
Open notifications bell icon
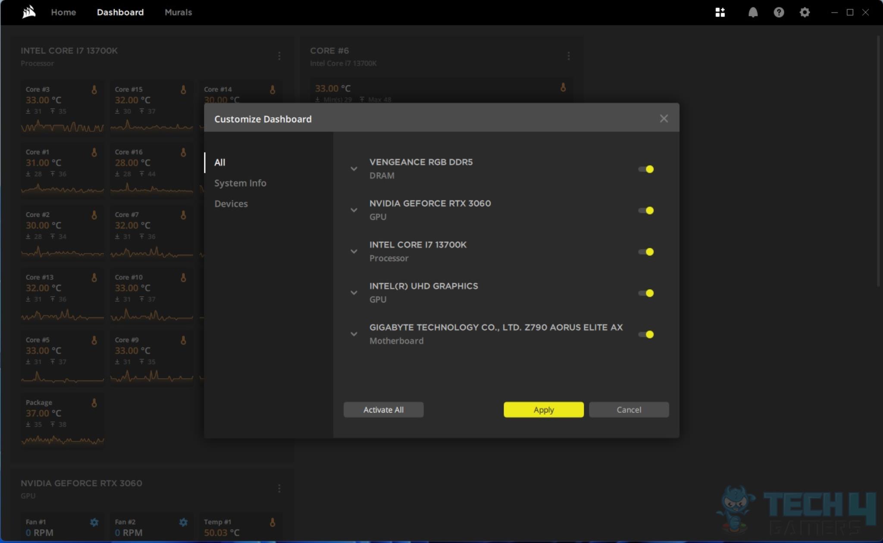pos(753,12)
